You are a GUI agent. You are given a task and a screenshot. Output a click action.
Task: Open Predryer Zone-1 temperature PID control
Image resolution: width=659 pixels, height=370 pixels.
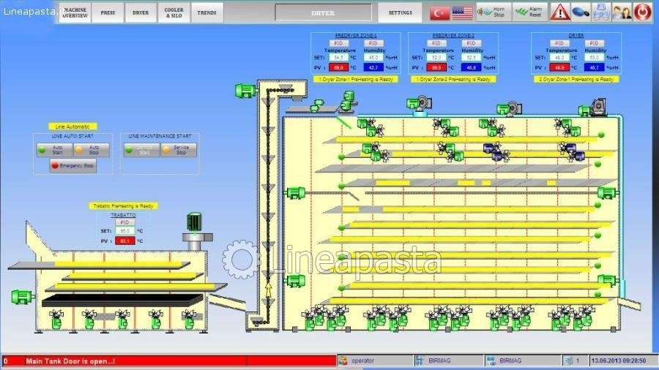[x=338, y=43]
